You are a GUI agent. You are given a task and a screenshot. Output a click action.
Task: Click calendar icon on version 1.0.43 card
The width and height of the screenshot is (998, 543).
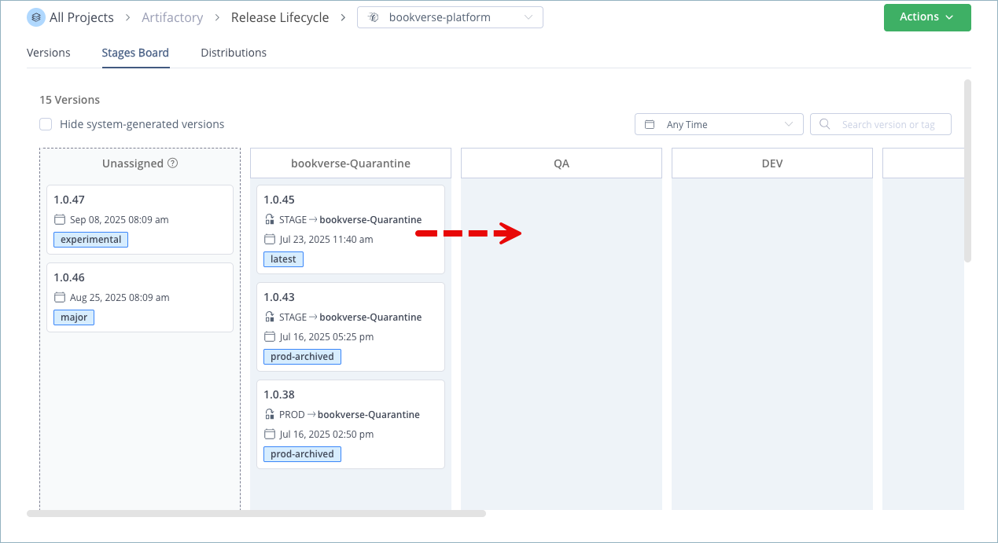(270, 337)
